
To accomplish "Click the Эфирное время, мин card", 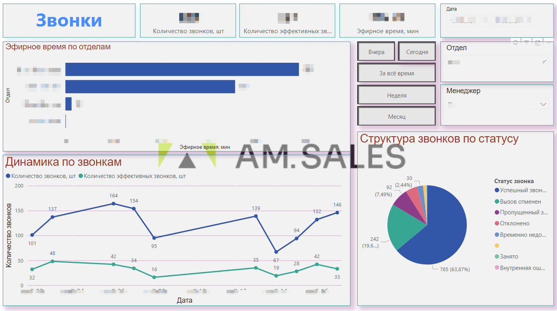I will point(387,21).
